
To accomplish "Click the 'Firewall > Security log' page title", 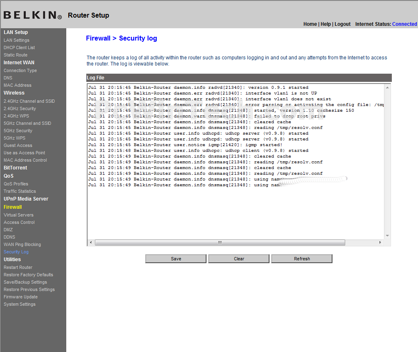I will [121, 38].
